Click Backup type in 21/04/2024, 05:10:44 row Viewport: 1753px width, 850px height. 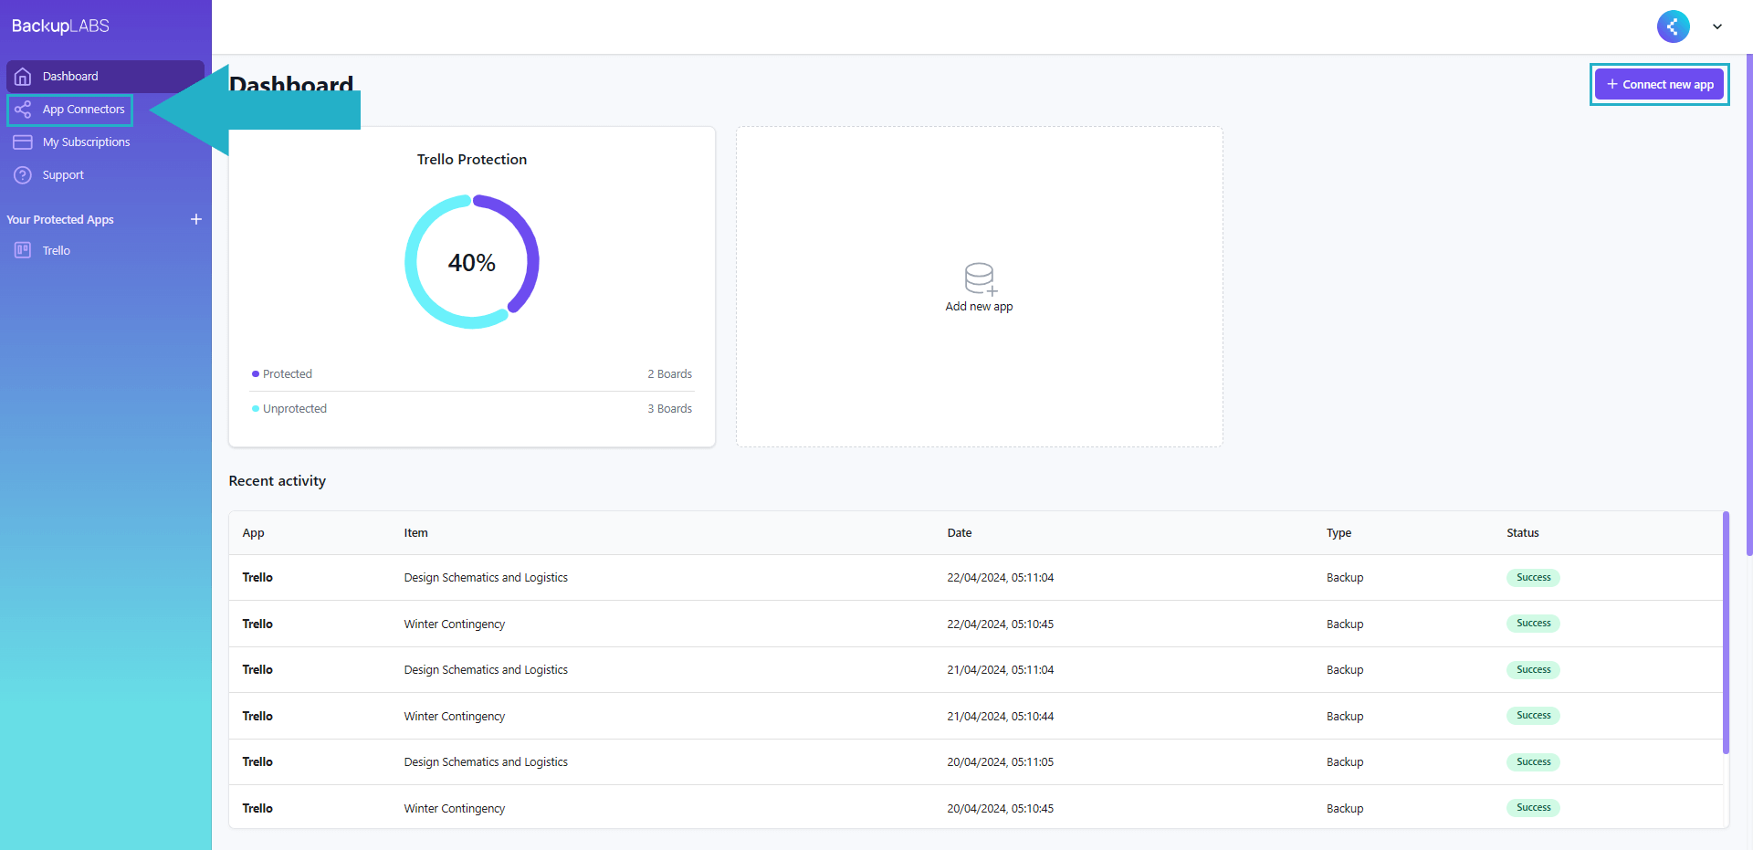(1345, 717)
